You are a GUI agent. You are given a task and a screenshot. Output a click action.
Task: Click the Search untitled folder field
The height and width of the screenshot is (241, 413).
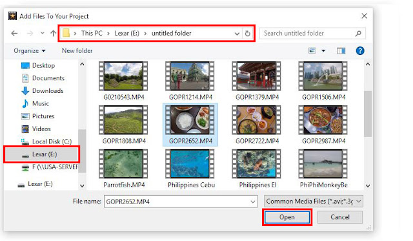pos(312,33)
